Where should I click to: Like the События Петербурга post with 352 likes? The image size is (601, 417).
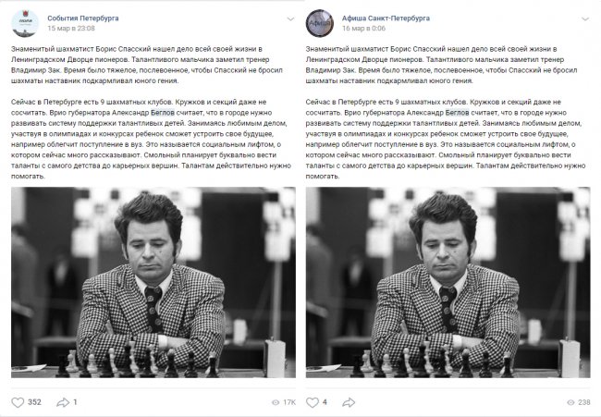[x=18, y=402]
